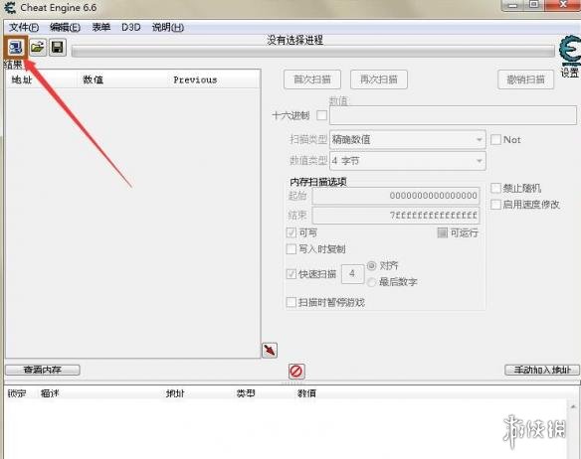Viewport: 581px width, 459px height.
Task: Click the 首次扫描 button
Action: [312, 79]
